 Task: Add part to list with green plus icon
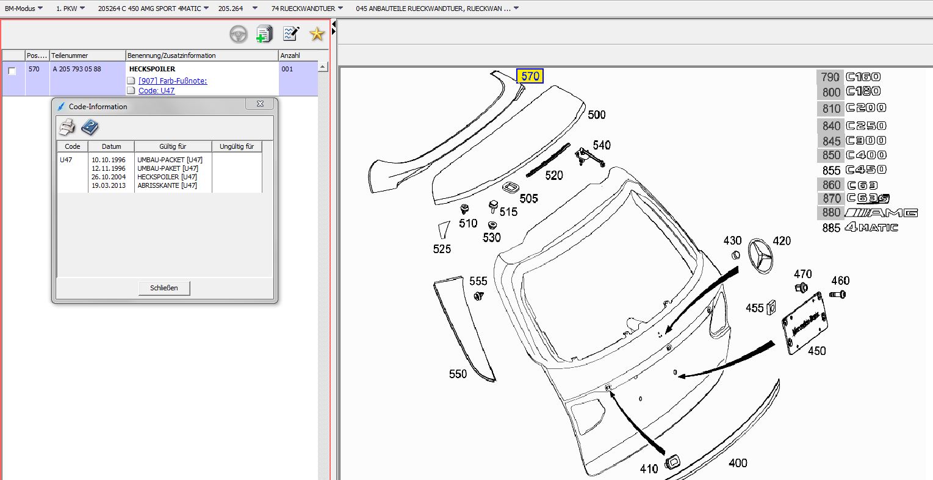[264, 34]
